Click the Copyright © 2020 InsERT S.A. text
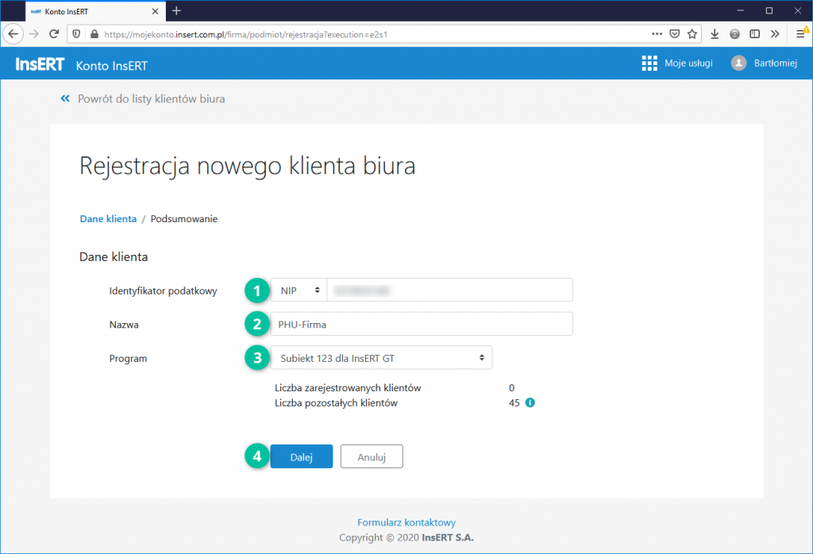Image resolution: width=813 pixels, height=554 pixels. tap(406, 537)
